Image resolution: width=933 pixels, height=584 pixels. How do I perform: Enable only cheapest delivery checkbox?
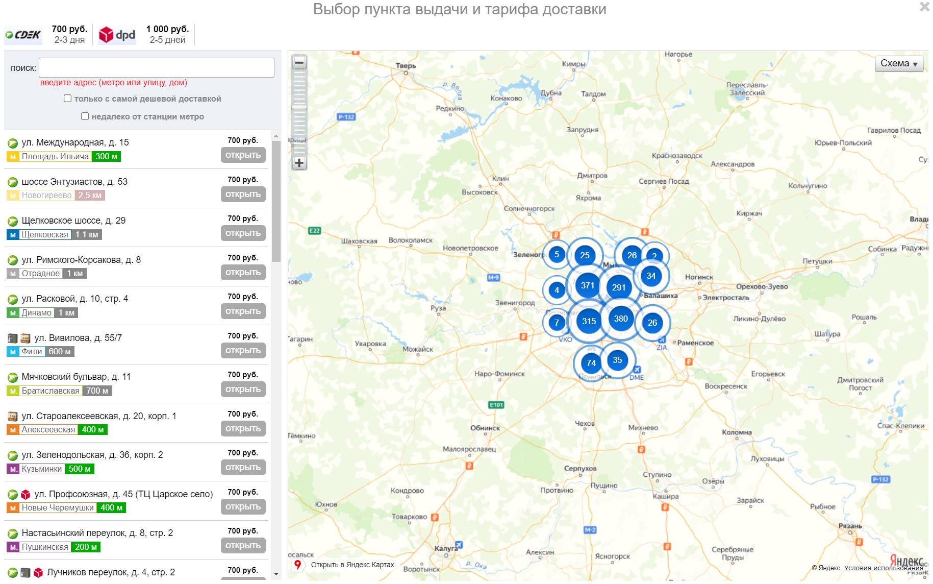[67, 99]
